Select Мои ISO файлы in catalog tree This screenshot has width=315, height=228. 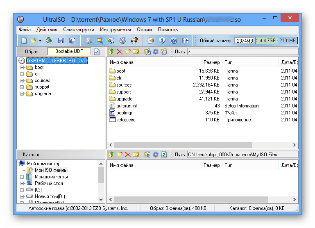[x=51, y=170]
